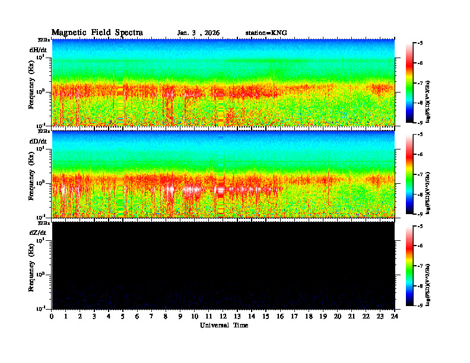The height and width of the screenshot is (363, 470).
Task: Click hour tick label "21" on time axis
Action: [351, 316]
